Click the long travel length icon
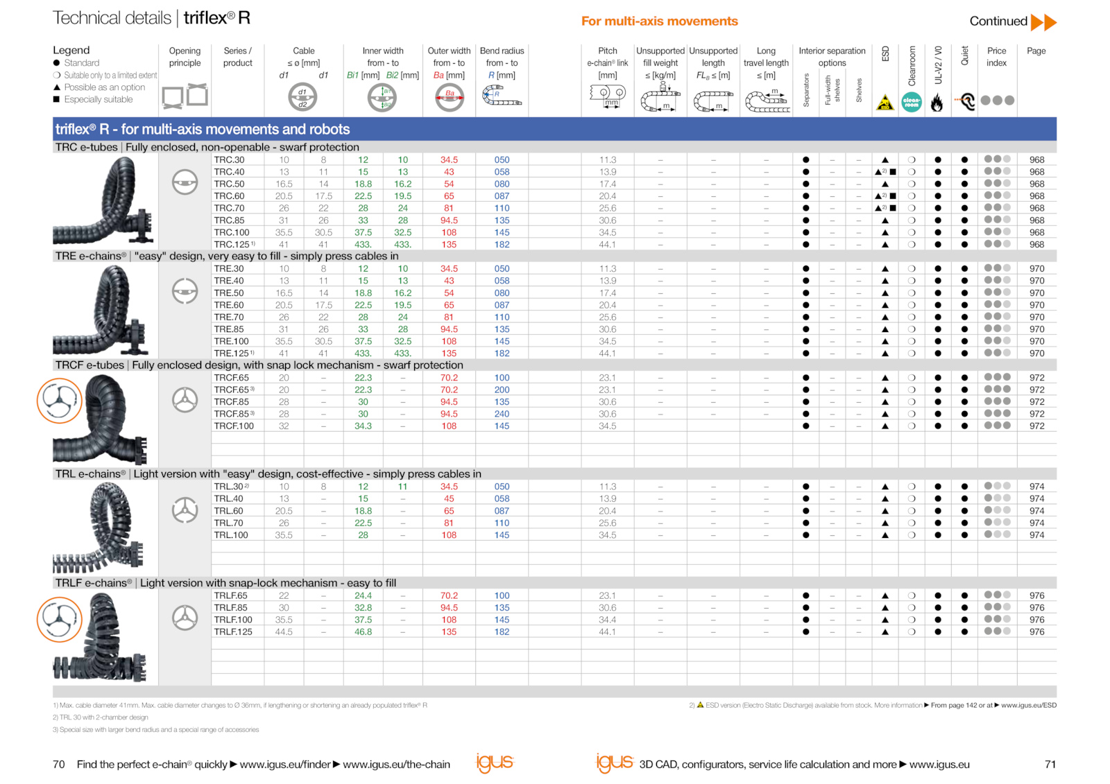The height and width of the screenshot is (784, 1110). 767,101
